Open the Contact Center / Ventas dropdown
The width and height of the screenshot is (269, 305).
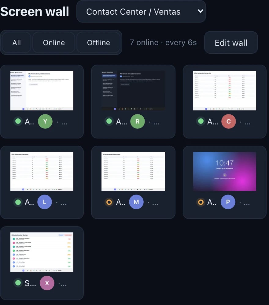pos(141,12)
